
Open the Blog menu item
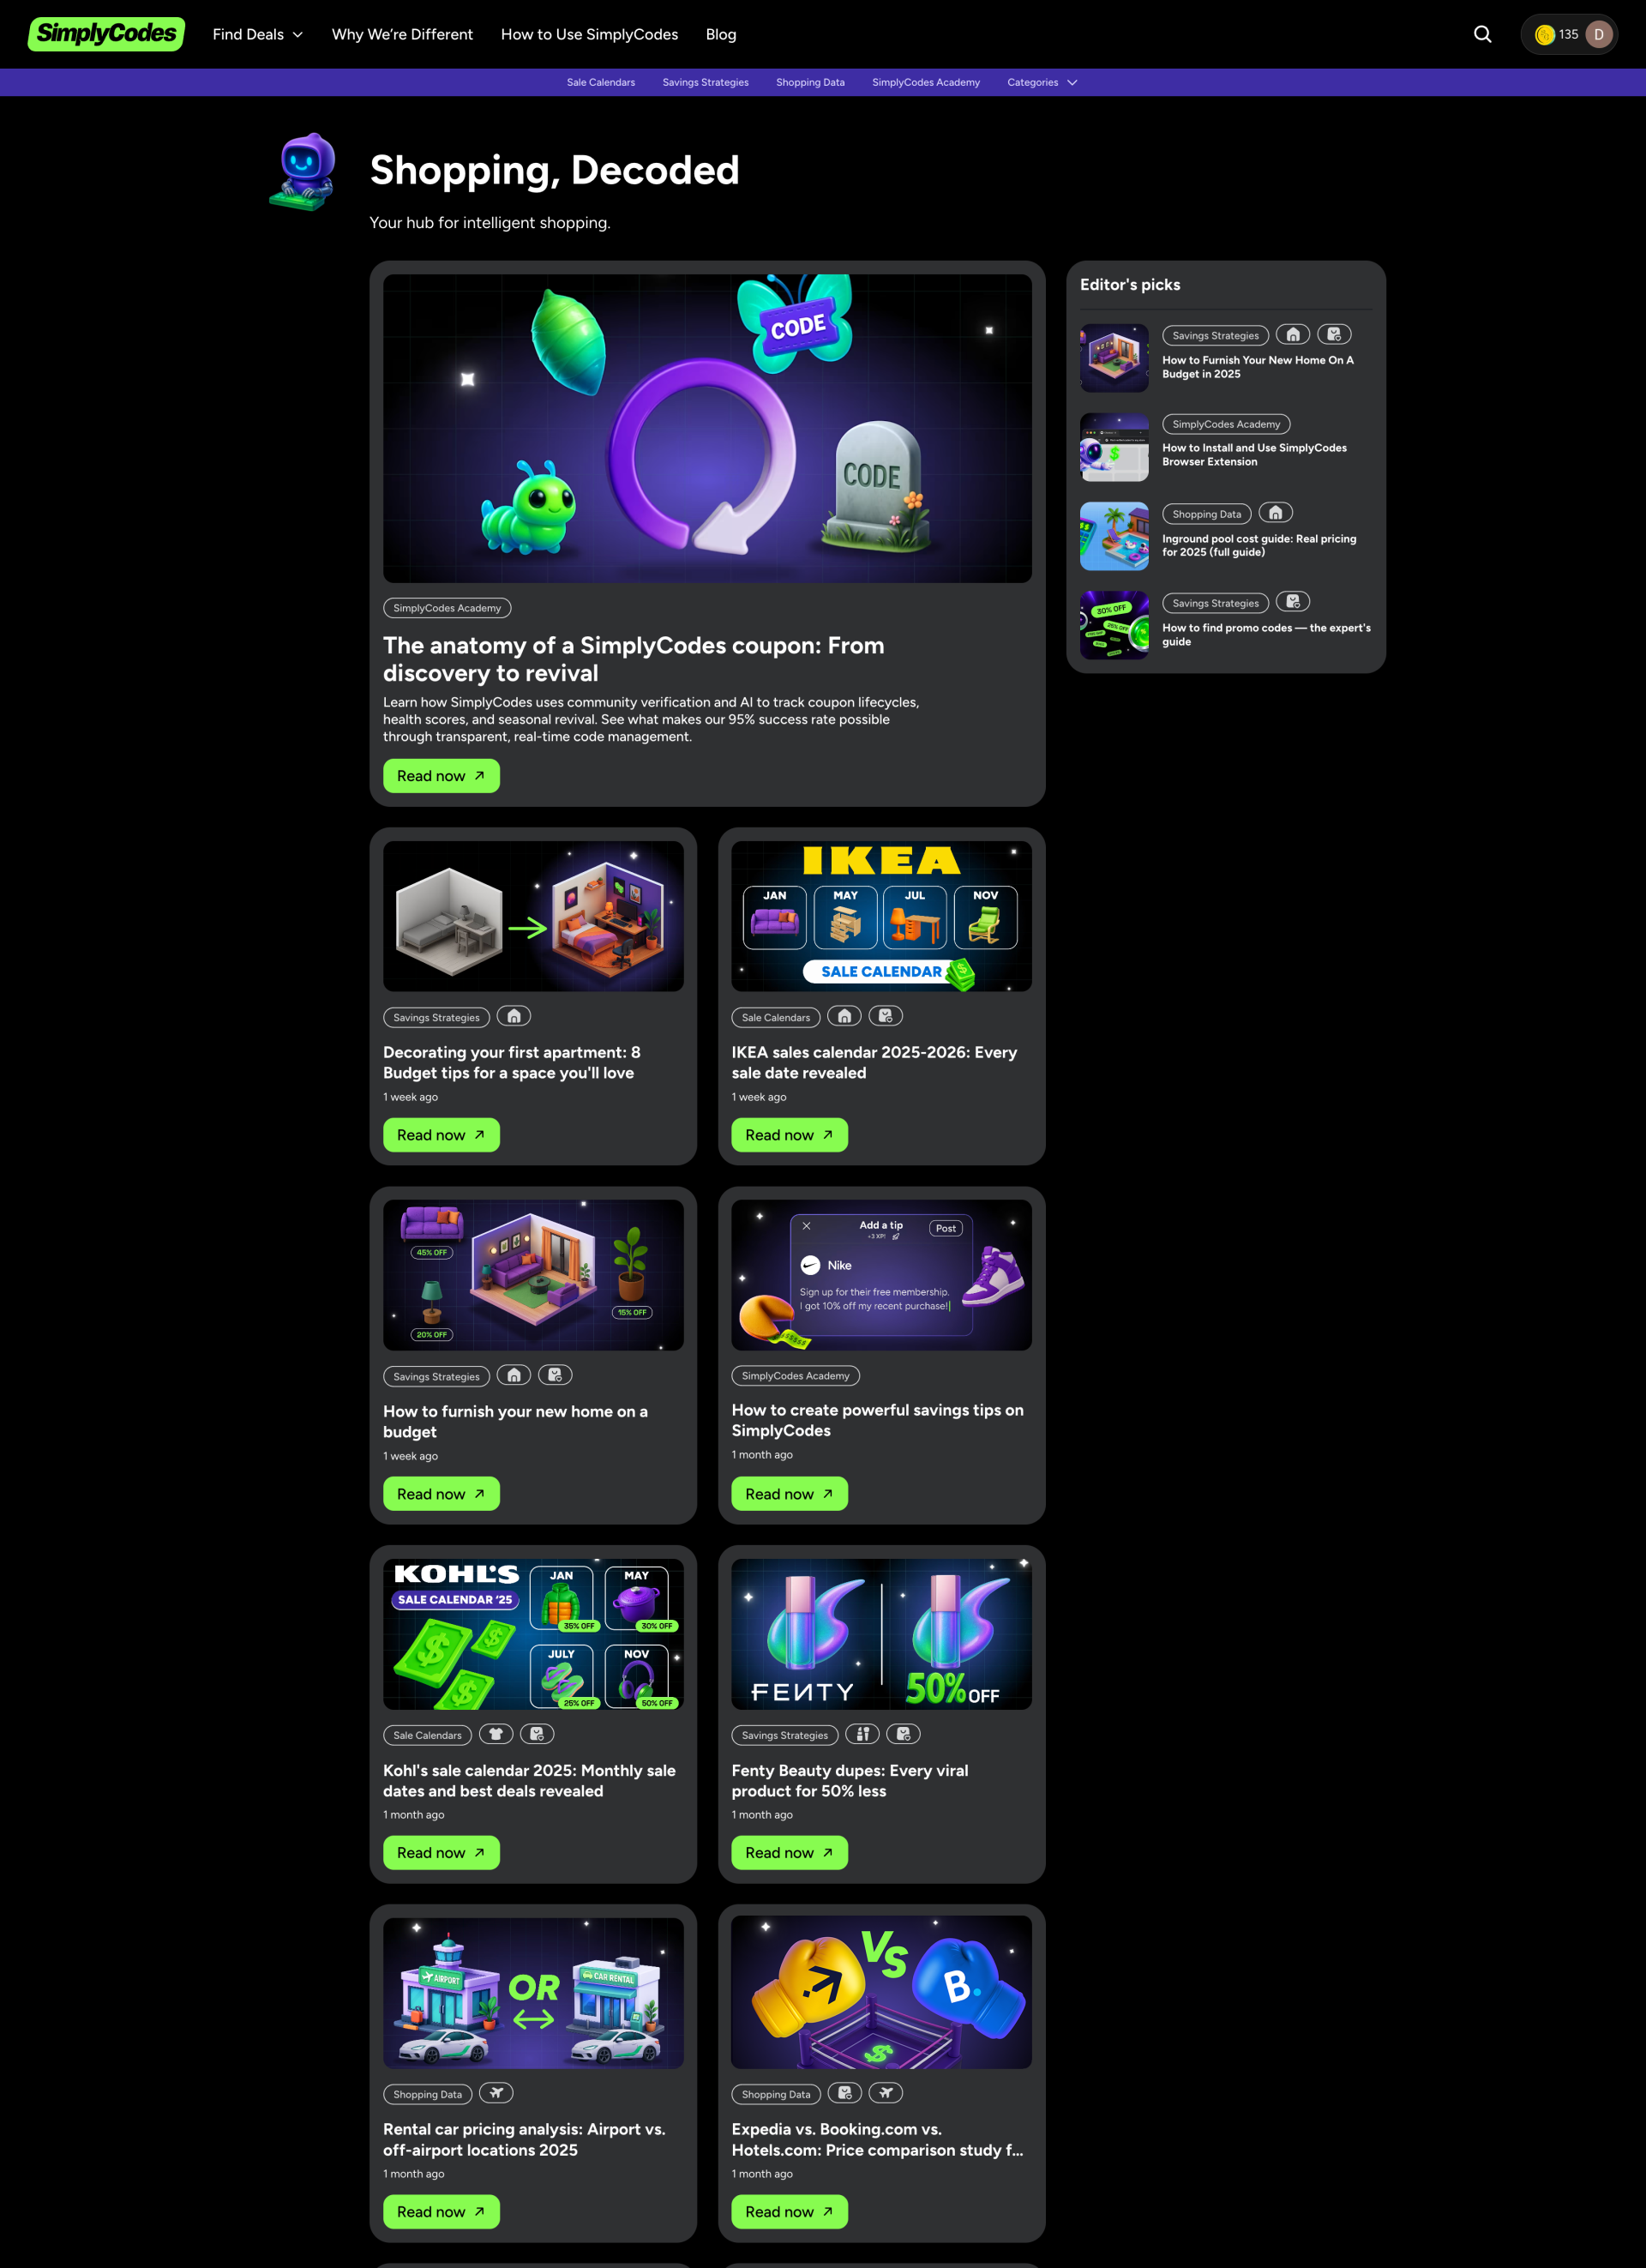[721, 34]
